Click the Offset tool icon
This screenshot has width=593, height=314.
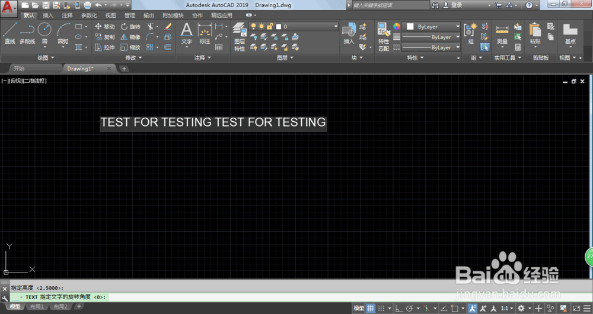[x=168, y=47]
